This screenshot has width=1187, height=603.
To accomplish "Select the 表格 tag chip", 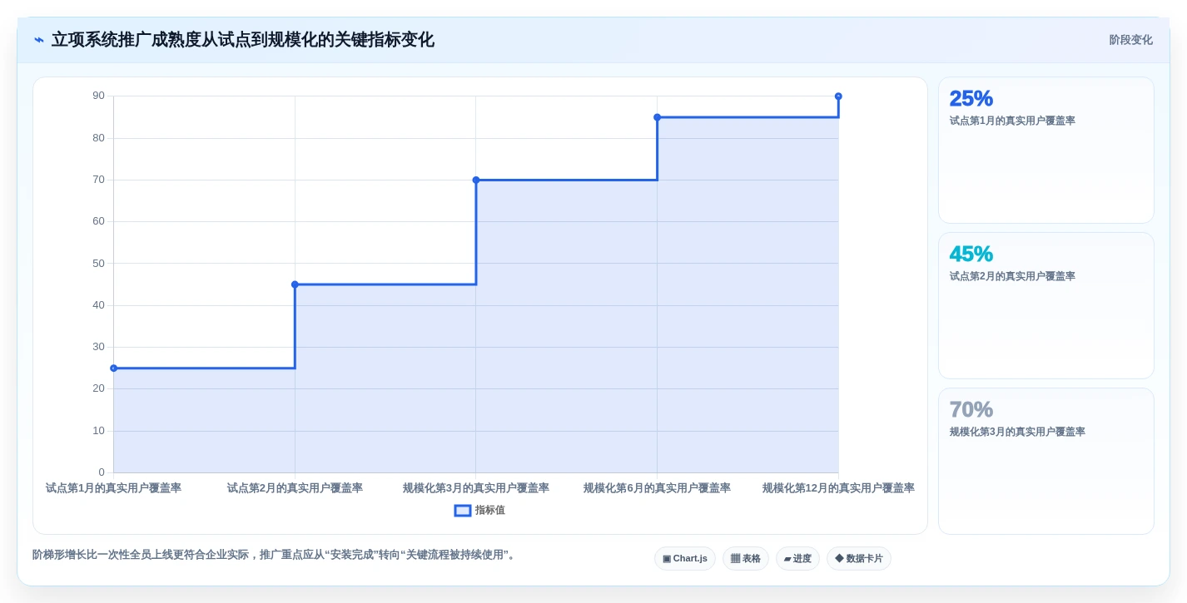I will coord(746,559).
